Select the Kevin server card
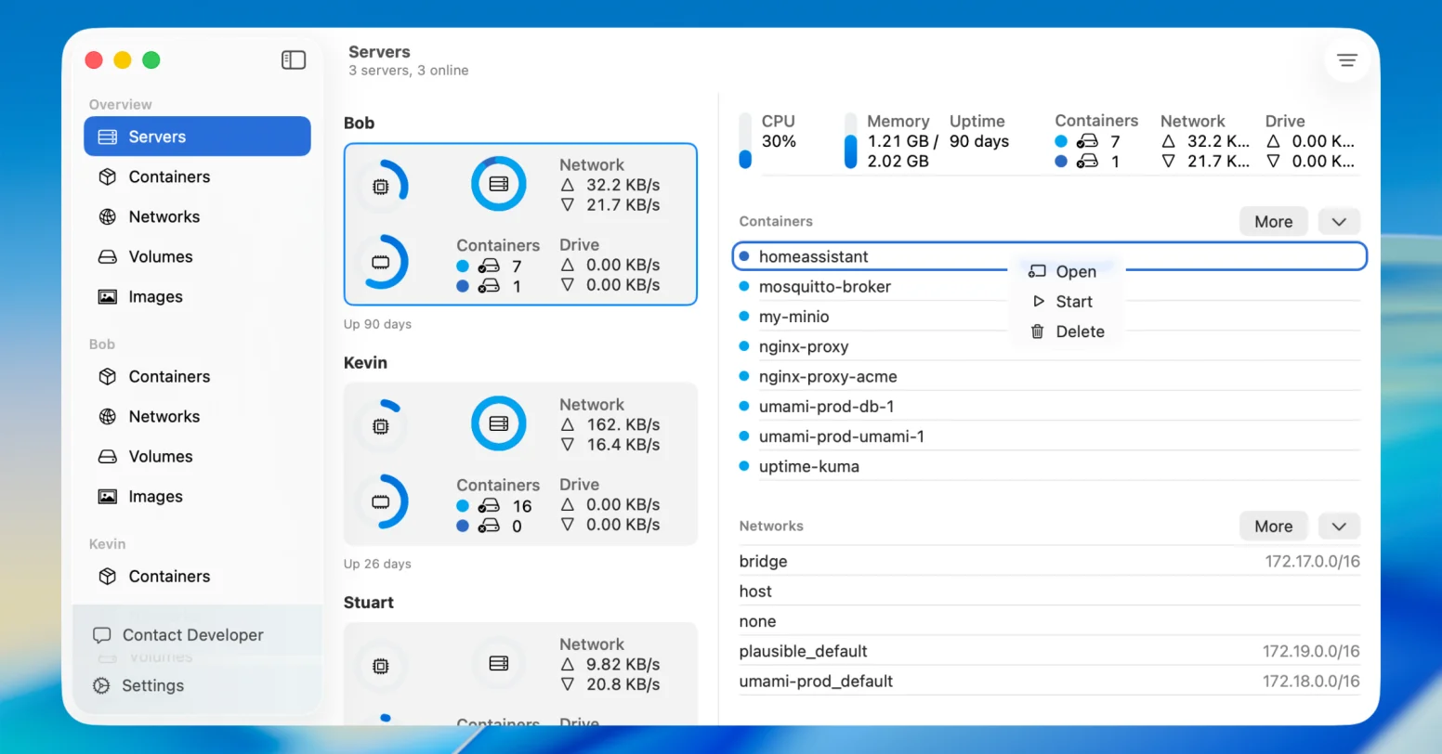The height and width of the screenshot is (754, 1442). [520, 464]
